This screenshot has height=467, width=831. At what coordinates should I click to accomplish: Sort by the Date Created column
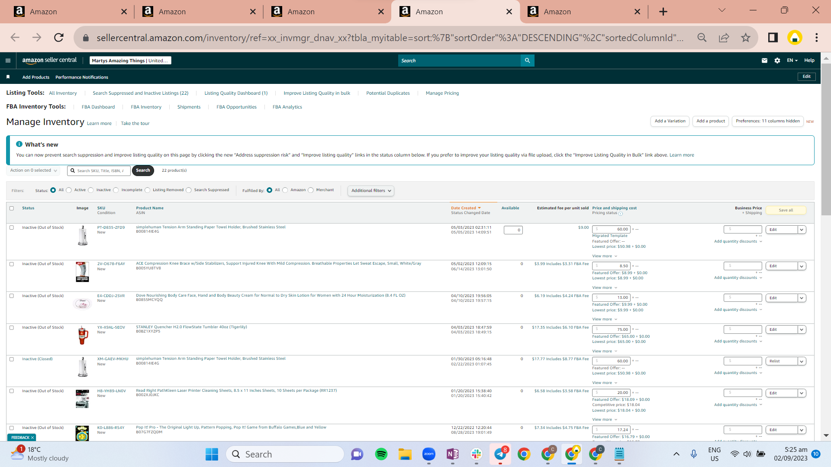click(466, 208)
